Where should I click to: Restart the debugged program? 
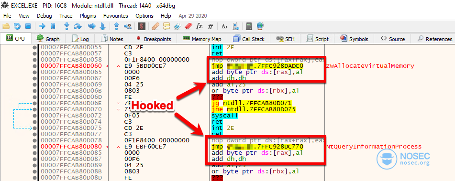coord(17,26)
